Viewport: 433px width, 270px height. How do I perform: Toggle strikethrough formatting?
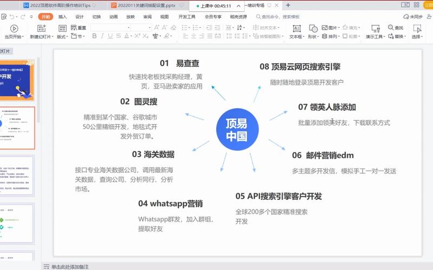(x=118, y=36)
